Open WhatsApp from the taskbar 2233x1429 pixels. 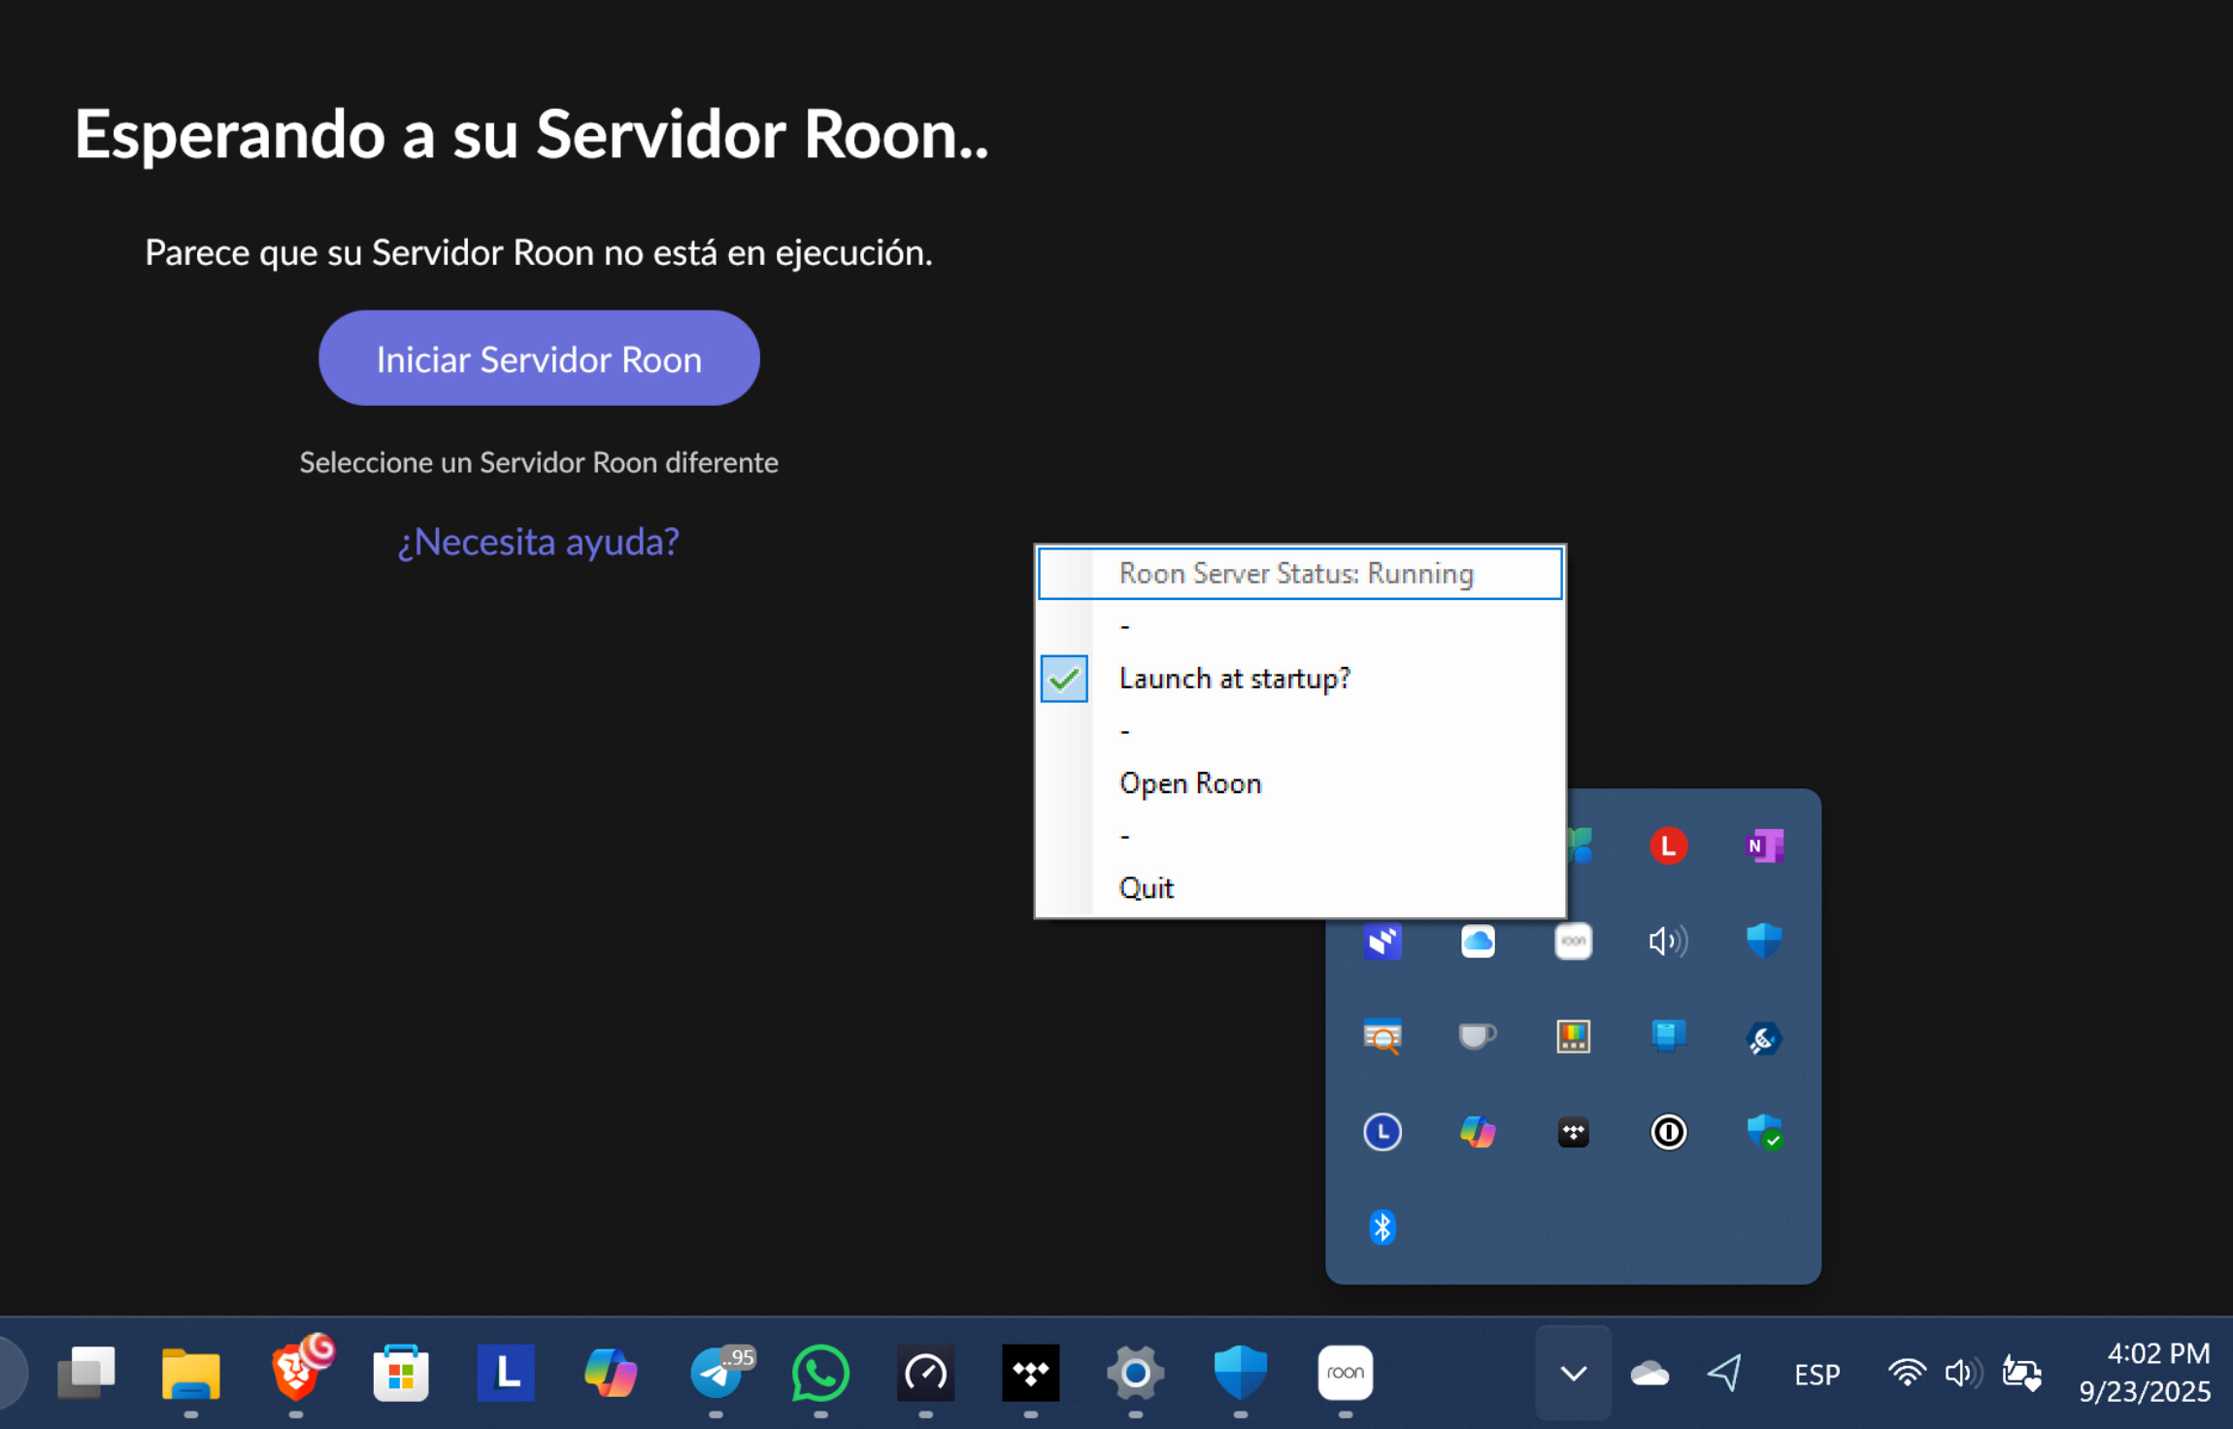[x=820, y=1373]
